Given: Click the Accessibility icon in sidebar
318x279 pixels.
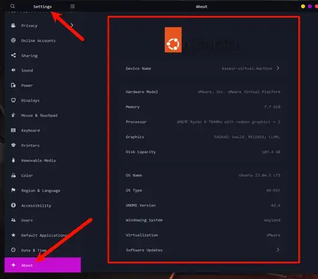Looking at the screenshot, I should 14,205.
